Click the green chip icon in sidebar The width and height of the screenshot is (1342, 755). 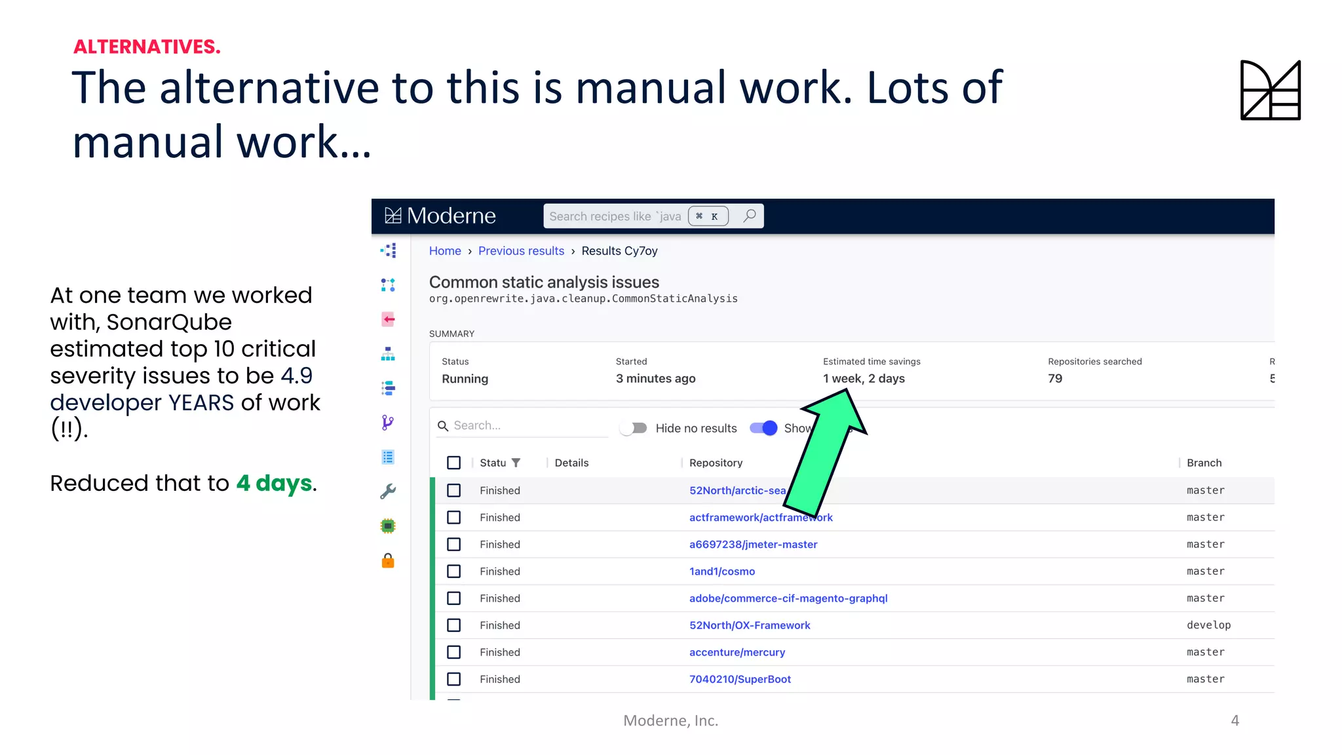[388, 526]
